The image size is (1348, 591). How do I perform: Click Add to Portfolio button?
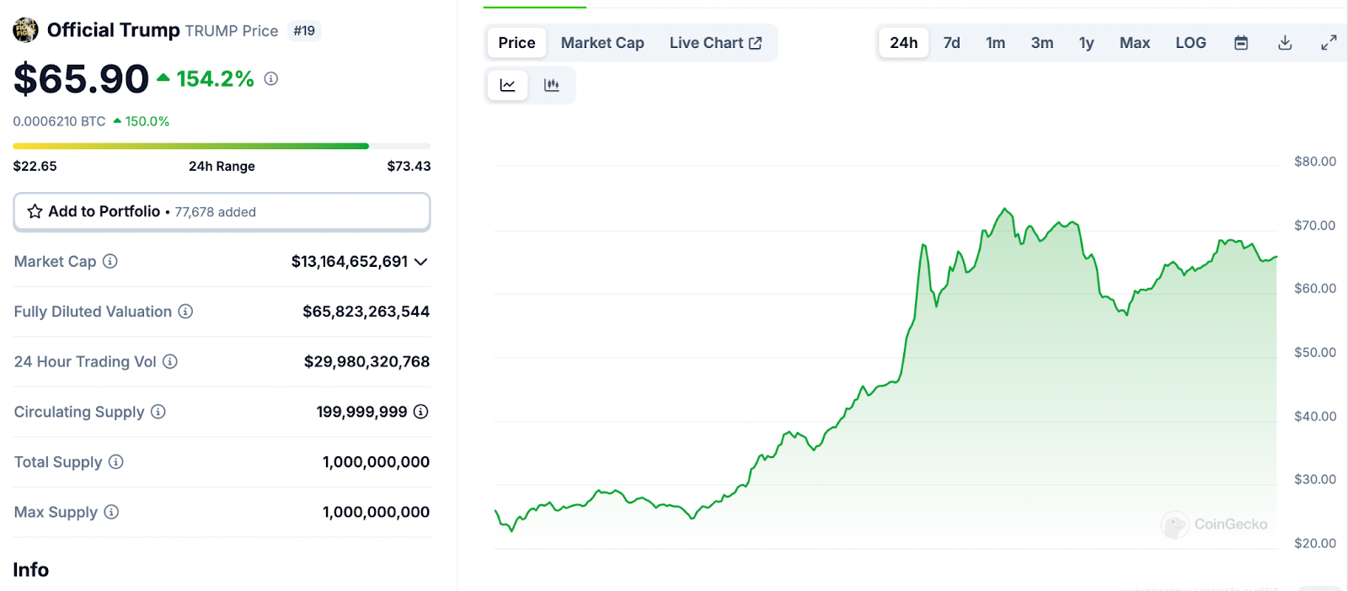(222, 211)
